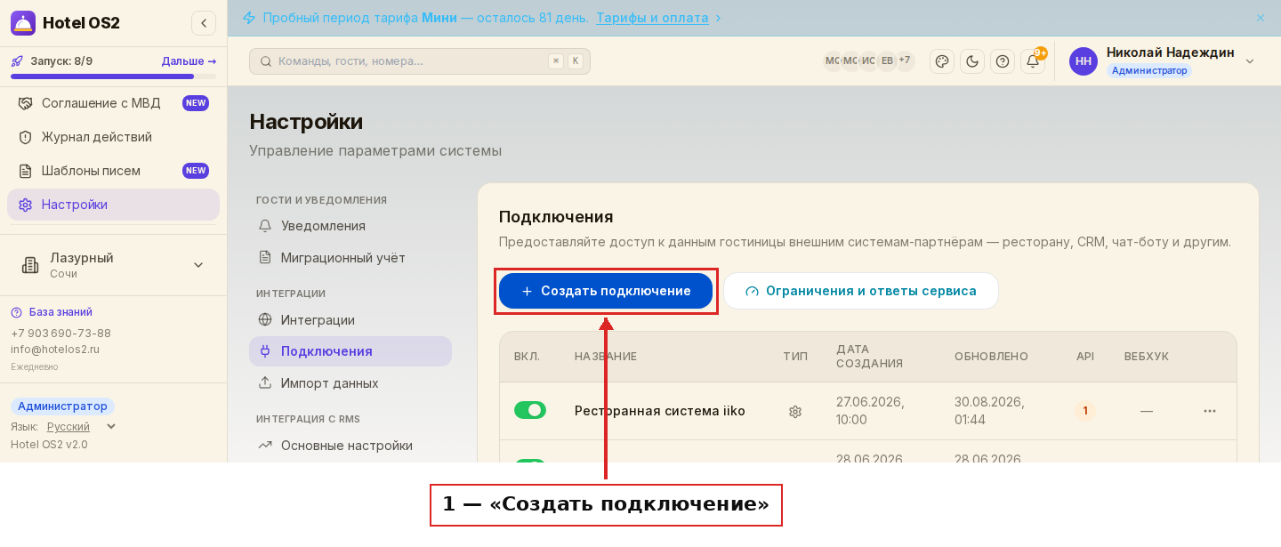The height and width of the screenshot is (547, 1281).
Task: Open Импорт данных settings section
Action: point(350,383)
